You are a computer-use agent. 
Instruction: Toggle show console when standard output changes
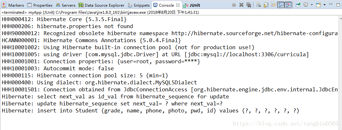tap(281, 5)
